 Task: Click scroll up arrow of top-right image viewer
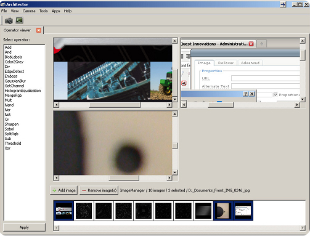[x=303, y=41]
